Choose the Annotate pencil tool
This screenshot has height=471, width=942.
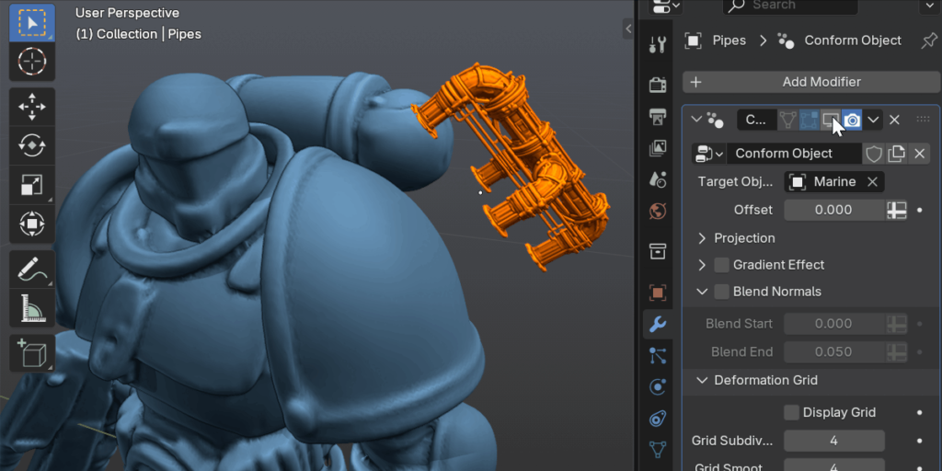coord(32,270)
